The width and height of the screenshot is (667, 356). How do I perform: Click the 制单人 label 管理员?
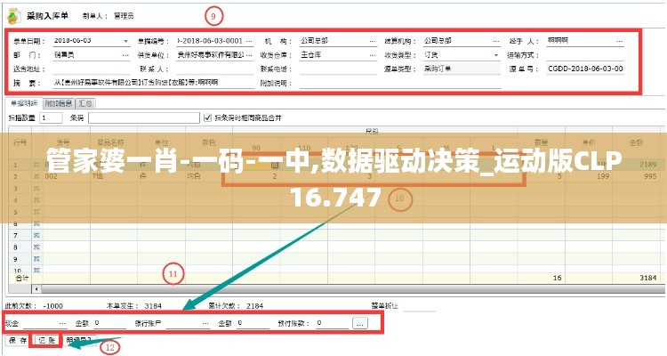(x=124, y=16)
